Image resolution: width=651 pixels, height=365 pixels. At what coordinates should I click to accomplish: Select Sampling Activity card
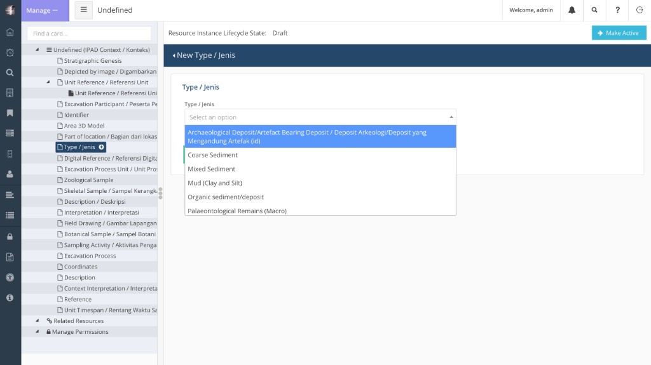tap(107, 245)
